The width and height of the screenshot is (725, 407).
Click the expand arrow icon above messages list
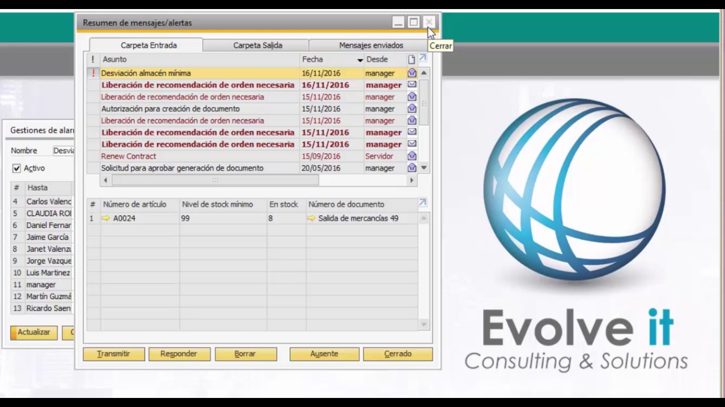click(x=423, y=58)
